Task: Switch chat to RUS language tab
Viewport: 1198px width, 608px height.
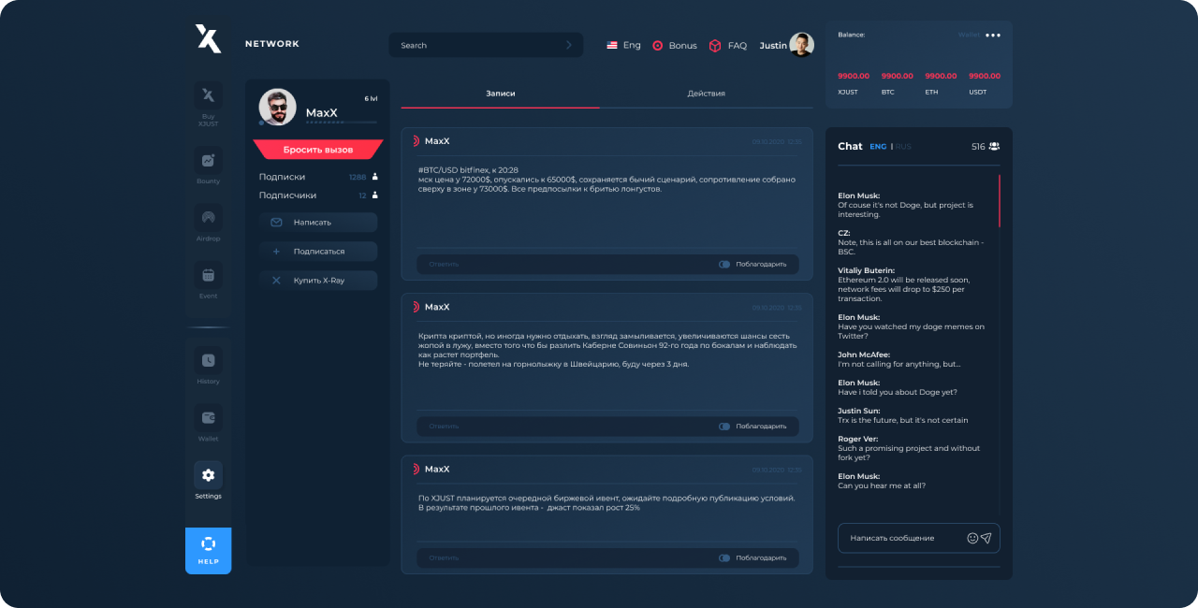Action: [x=903, y=147]
